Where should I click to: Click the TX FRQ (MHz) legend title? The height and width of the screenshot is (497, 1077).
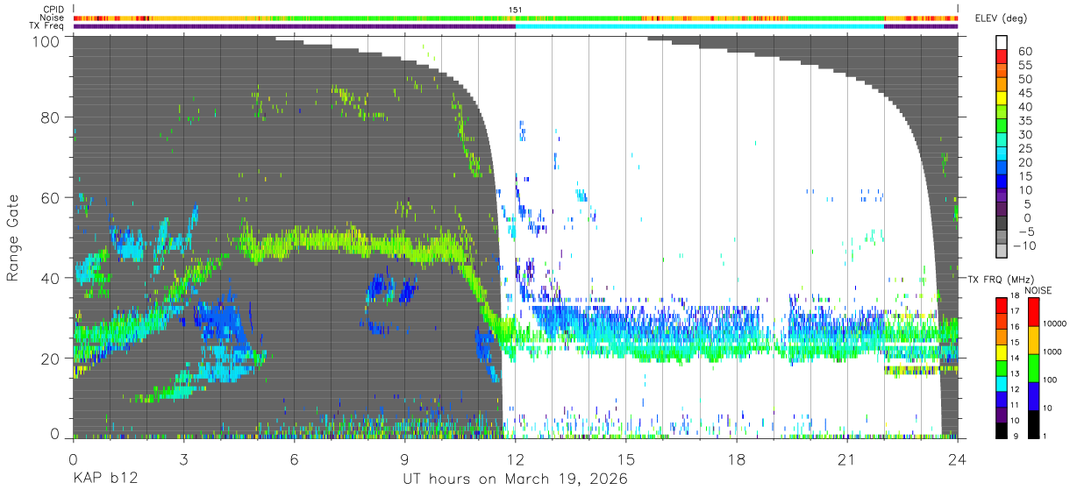1000,280
